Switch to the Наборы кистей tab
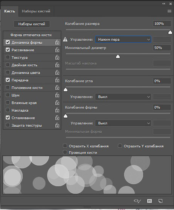Viewport: 174px width, 210px height. [36, 11]
